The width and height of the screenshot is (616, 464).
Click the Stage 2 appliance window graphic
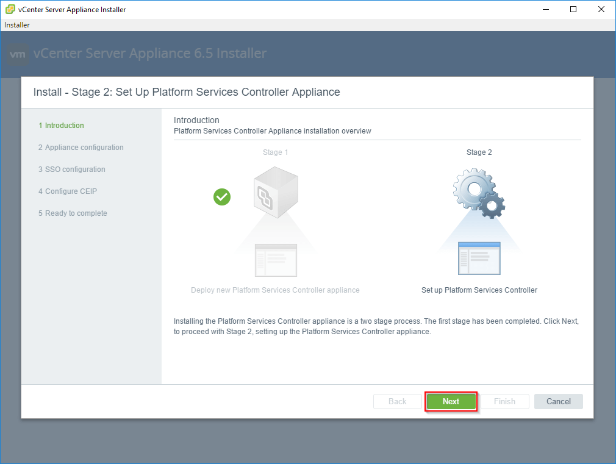coord(479,258)
